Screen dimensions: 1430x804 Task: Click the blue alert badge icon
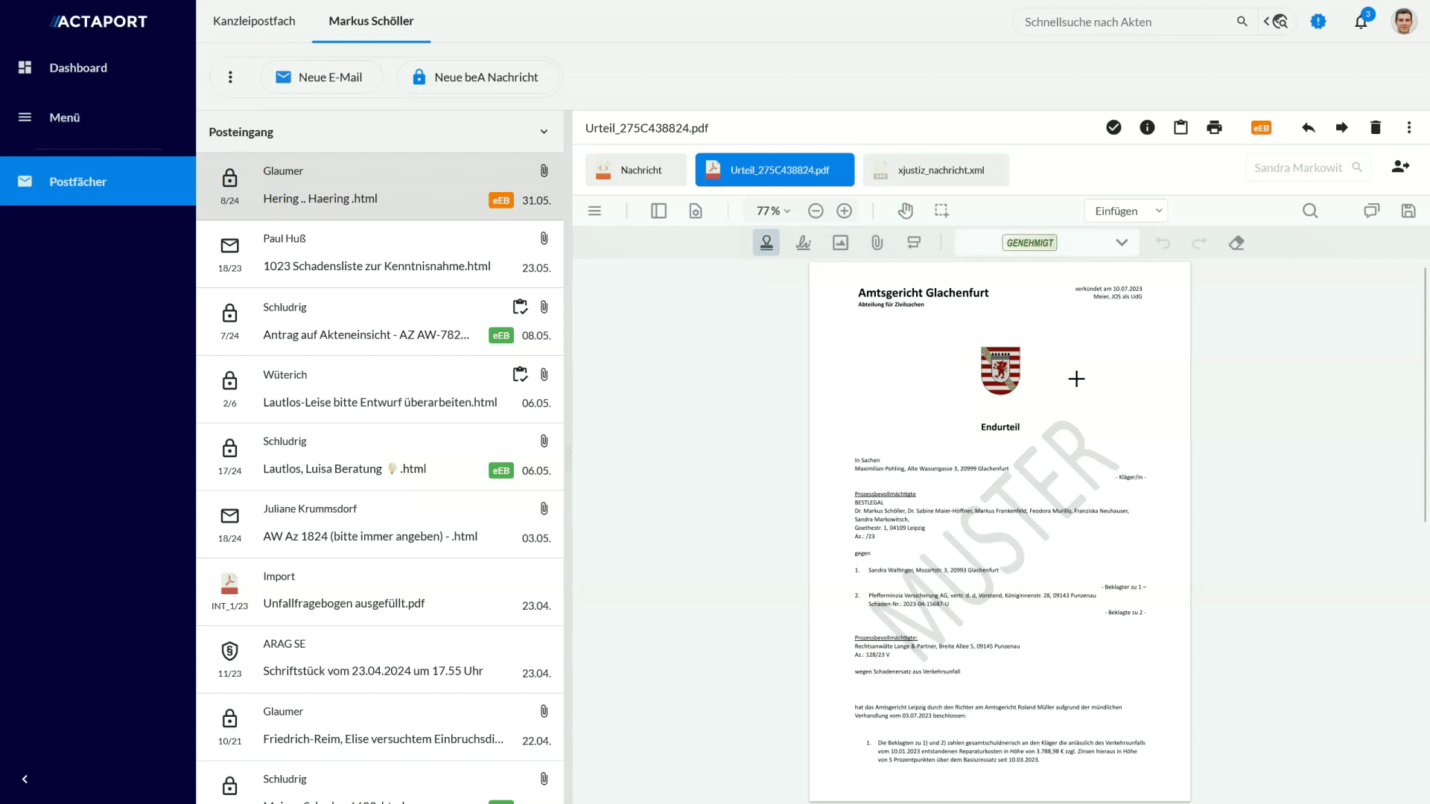click(1318, 22)
